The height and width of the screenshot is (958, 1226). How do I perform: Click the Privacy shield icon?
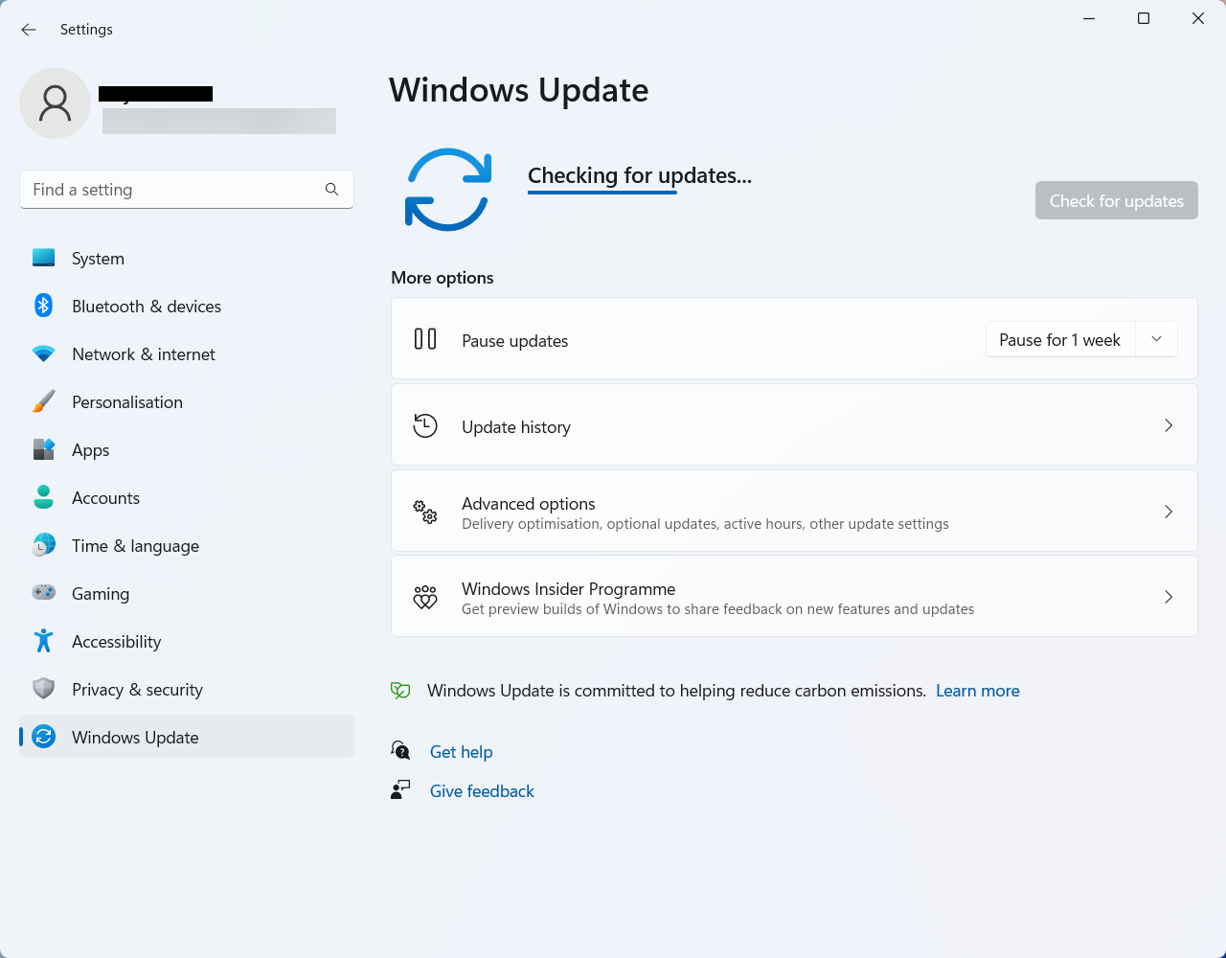point(43,689)
